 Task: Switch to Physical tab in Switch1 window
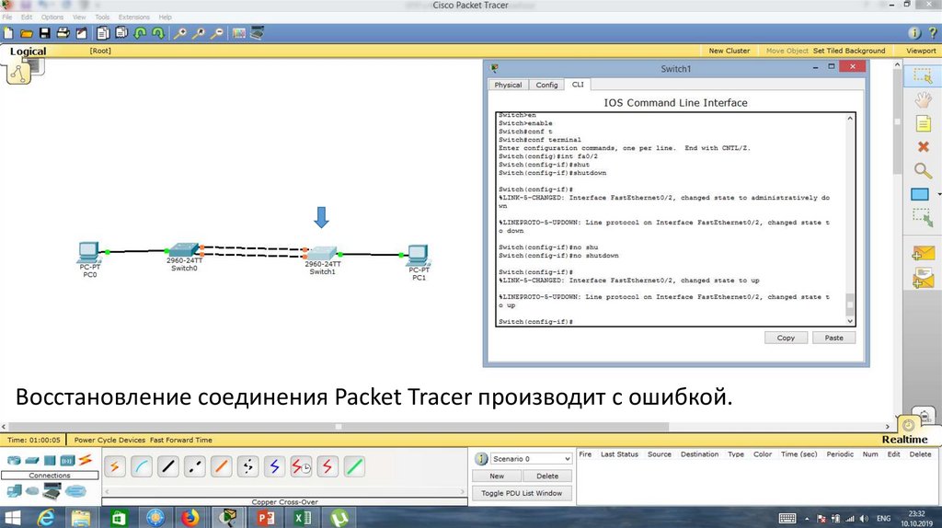coord(508,85)
